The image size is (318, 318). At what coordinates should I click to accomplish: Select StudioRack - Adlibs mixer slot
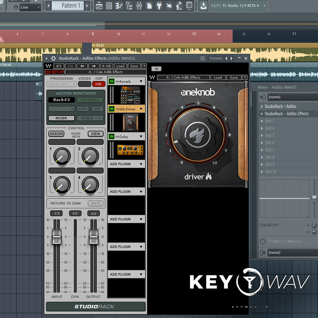pyautogui.click(x=289, y=107)
